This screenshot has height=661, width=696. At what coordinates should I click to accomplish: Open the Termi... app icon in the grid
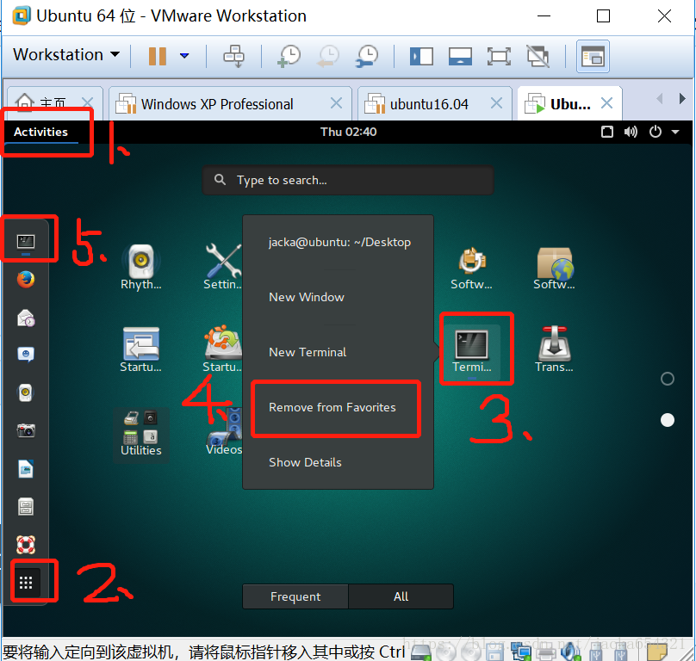point(472,351)
